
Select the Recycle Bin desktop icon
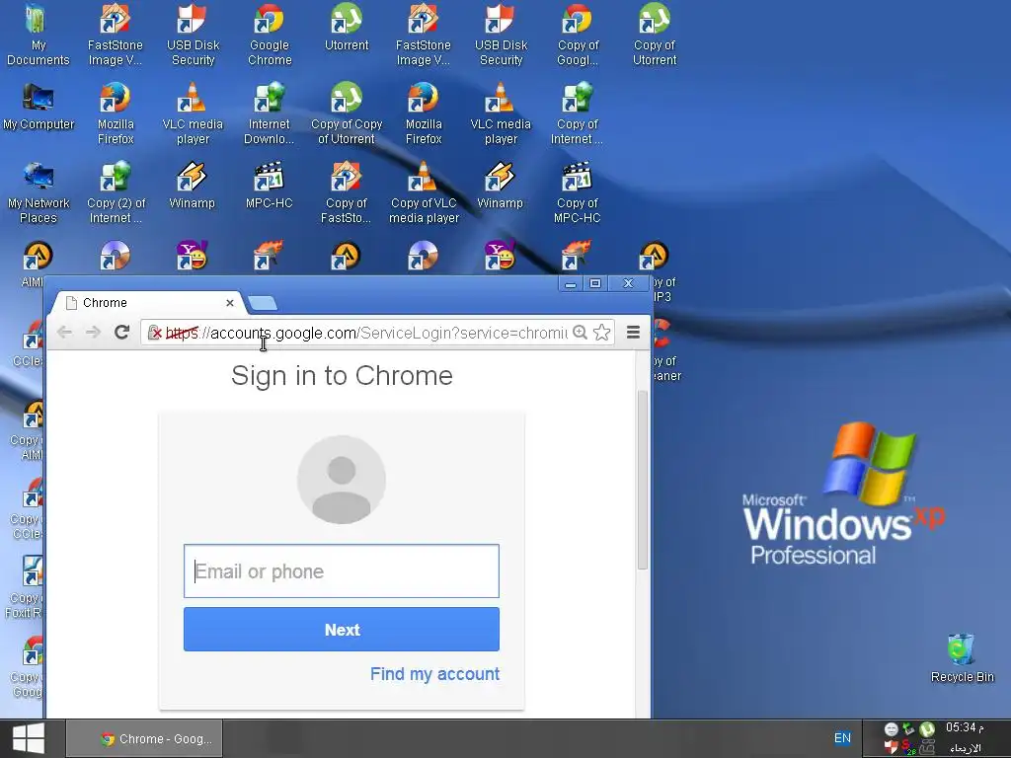point(962,658)
